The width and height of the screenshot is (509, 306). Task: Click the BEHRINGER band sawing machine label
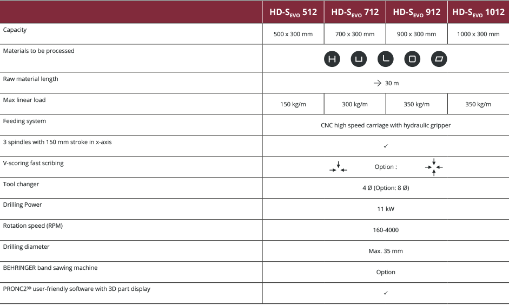(x=50, y=268)
